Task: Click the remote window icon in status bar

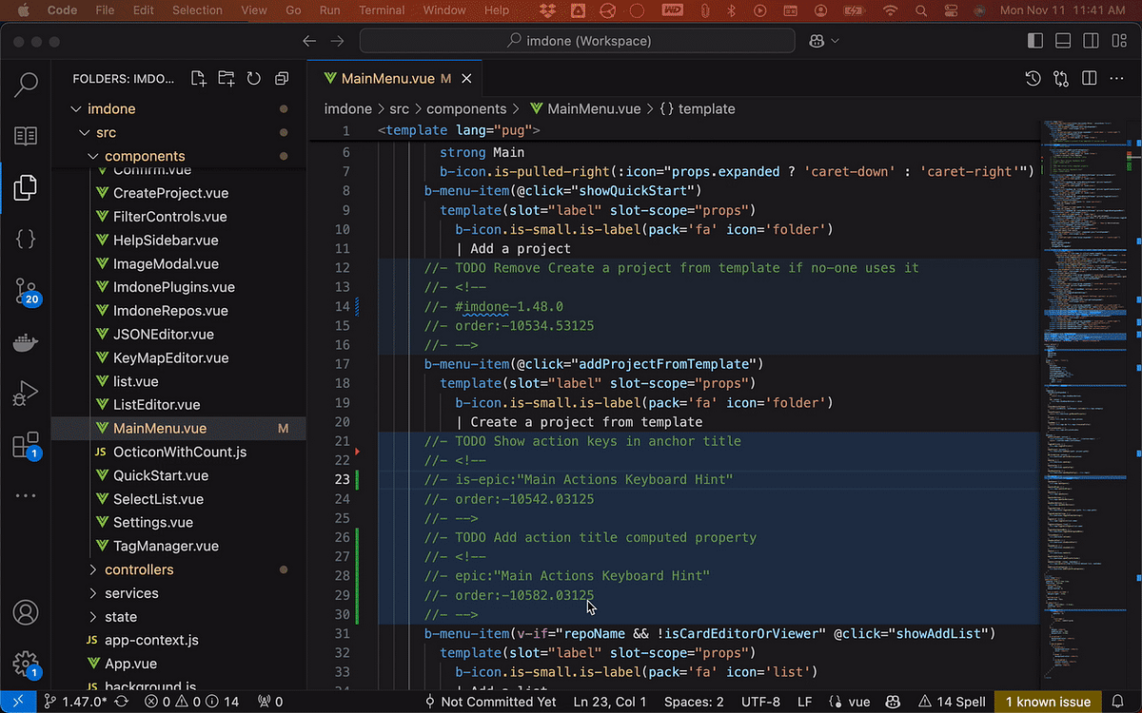Action: [x=17, y=702]
